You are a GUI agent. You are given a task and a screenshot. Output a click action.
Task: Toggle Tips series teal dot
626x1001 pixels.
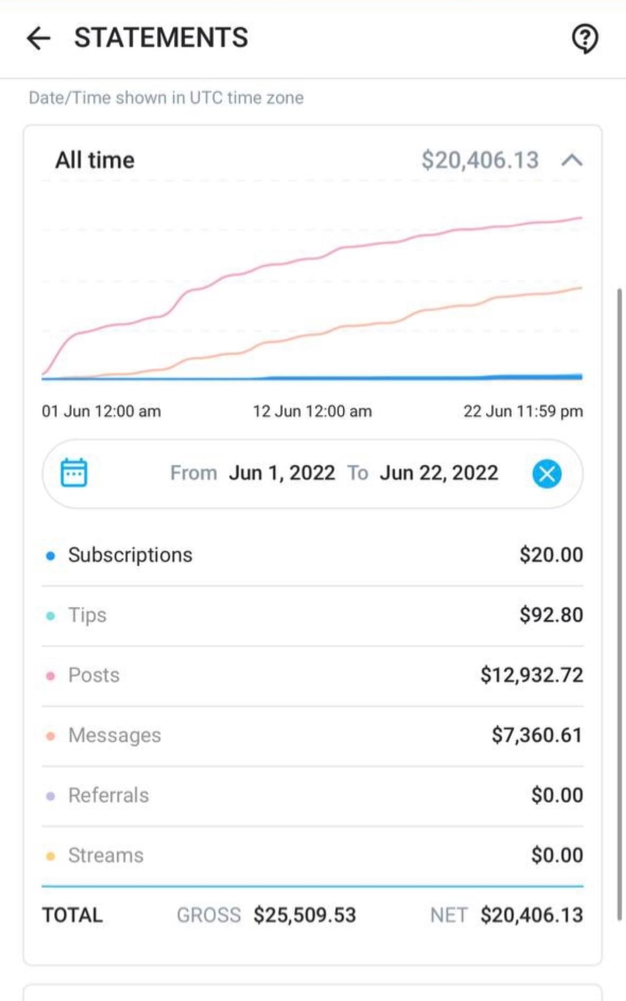click(50, 616)
